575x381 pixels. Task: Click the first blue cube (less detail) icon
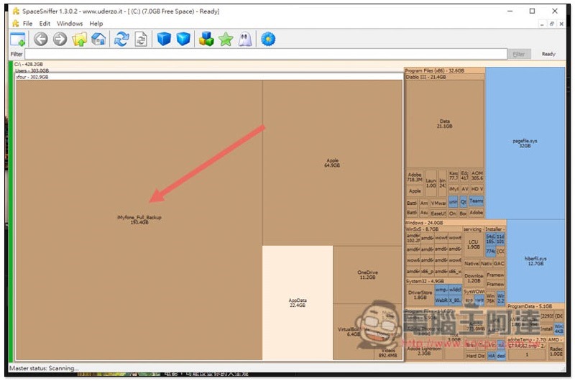tap(164, 39)
